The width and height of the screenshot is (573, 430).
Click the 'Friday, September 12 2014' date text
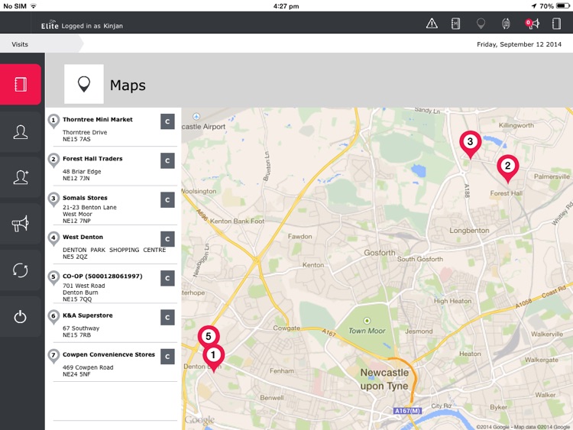coord(519,44)
